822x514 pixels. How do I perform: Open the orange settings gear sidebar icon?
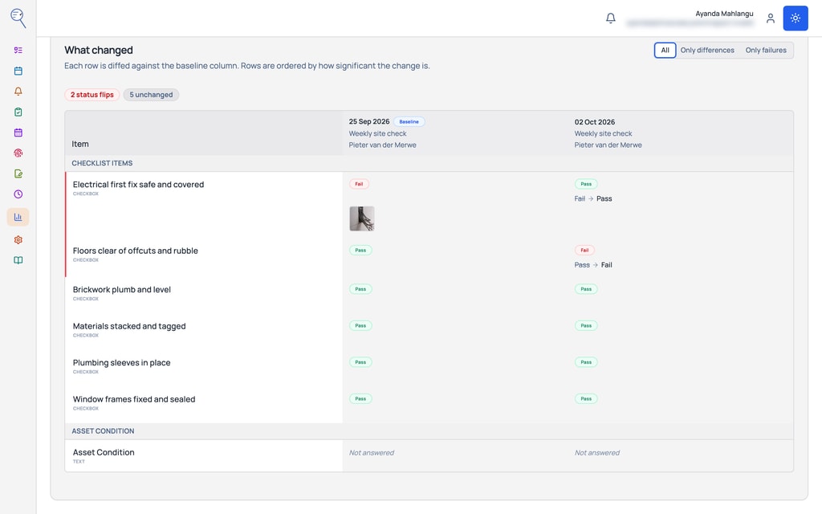tap(18, 239)
